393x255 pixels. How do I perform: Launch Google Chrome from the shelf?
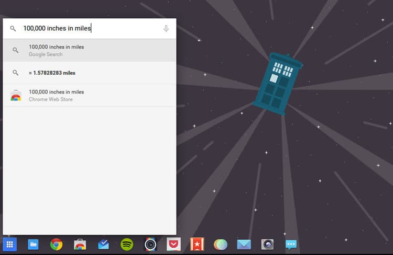tap(57, 244)
